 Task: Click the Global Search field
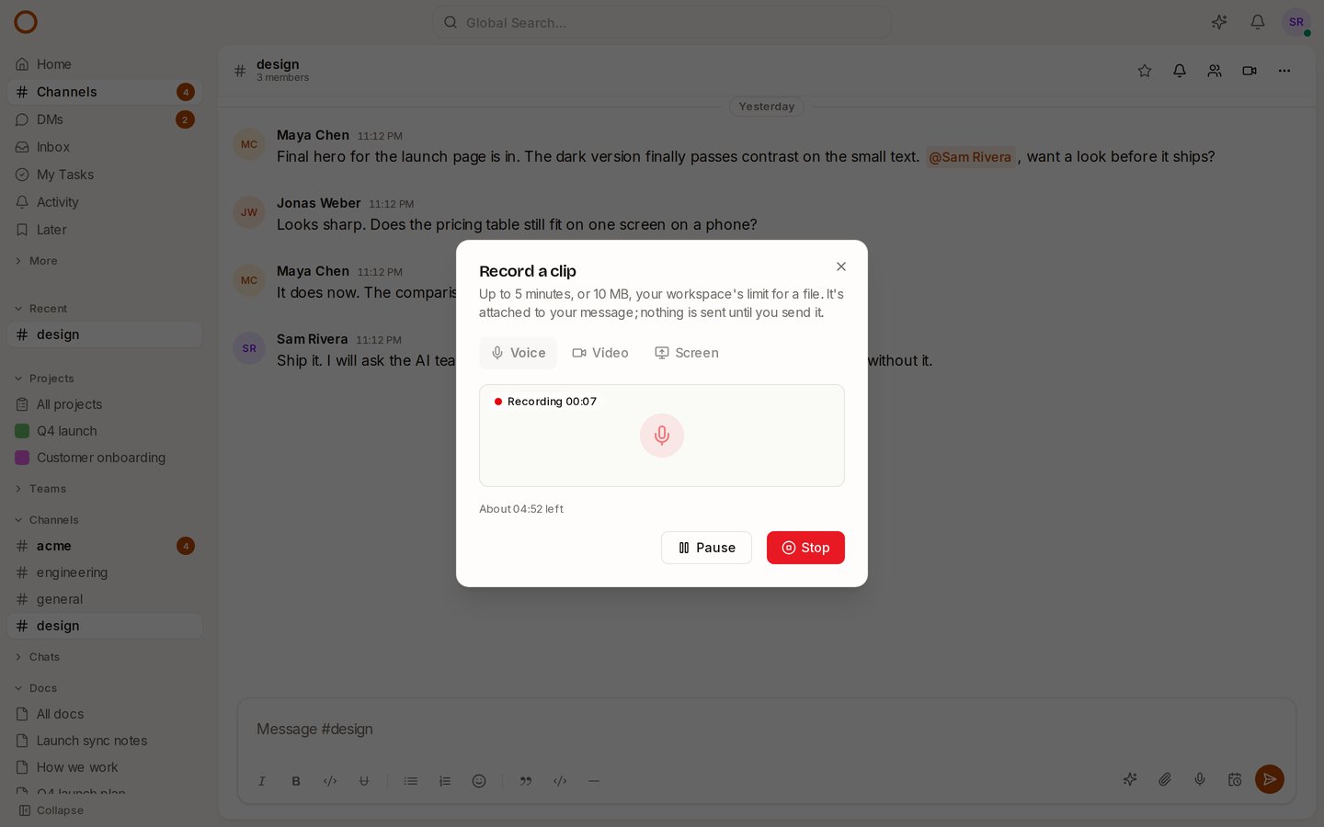pyautogui.click(x=662, y=22)
